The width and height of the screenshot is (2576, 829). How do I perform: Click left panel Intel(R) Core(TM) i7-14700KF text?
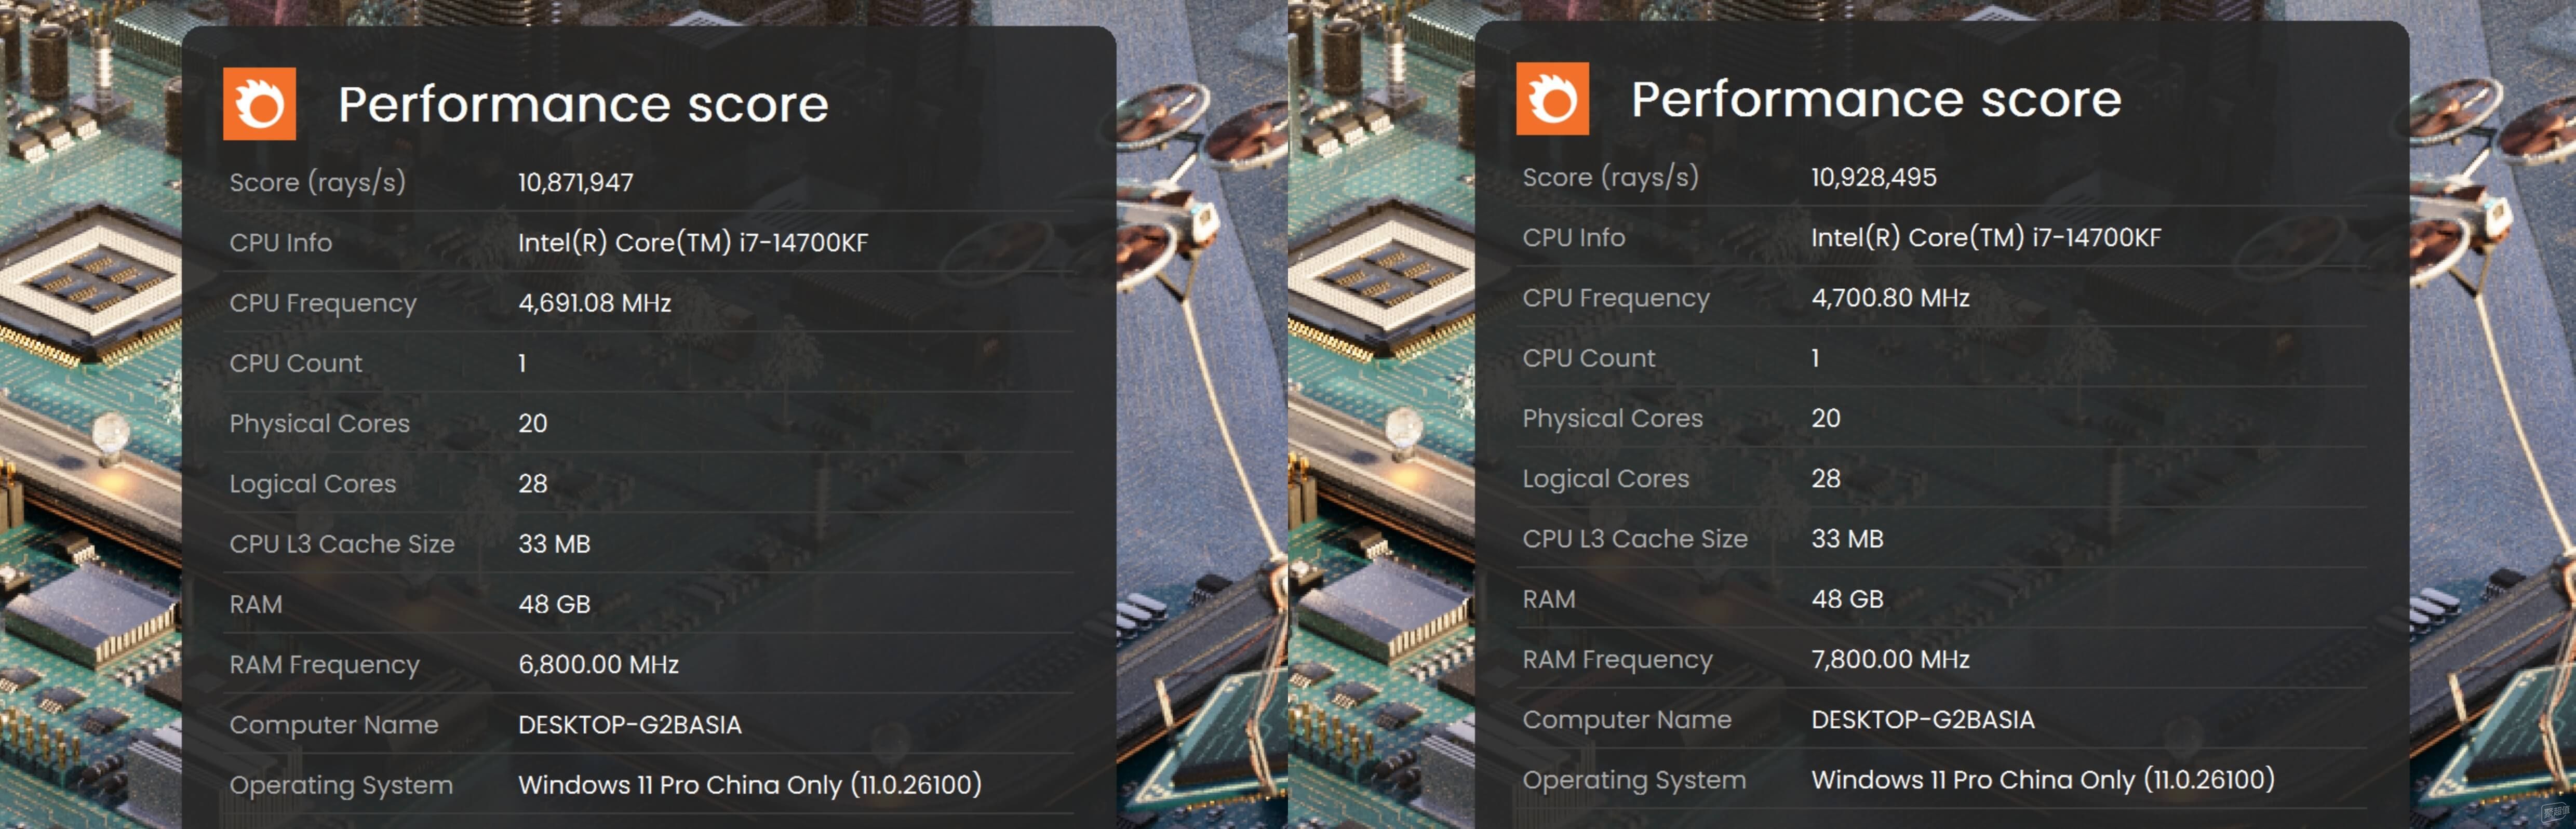(693, 243)
